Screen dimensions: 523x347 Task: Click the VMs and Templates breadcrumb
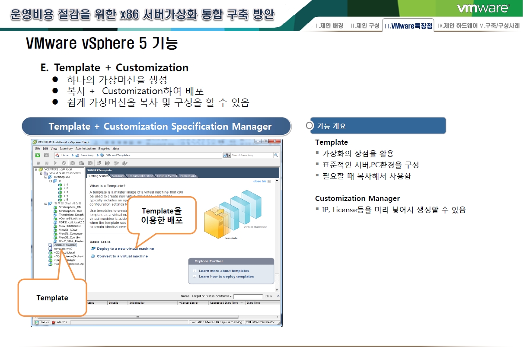tap(118, 155)
